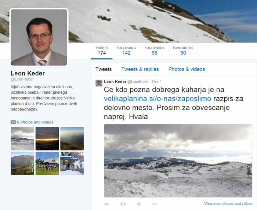257x210 pixels.
Task: Open velikaplanina.si/o-nas/zaposlimo link
Action: [x=158, y=99]
